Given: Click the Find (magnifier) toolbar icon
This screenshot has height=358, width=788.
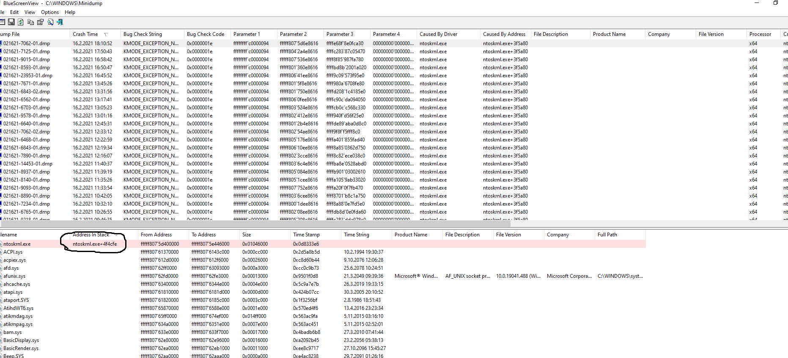Looking at the screenshot, I should point(50,22).
